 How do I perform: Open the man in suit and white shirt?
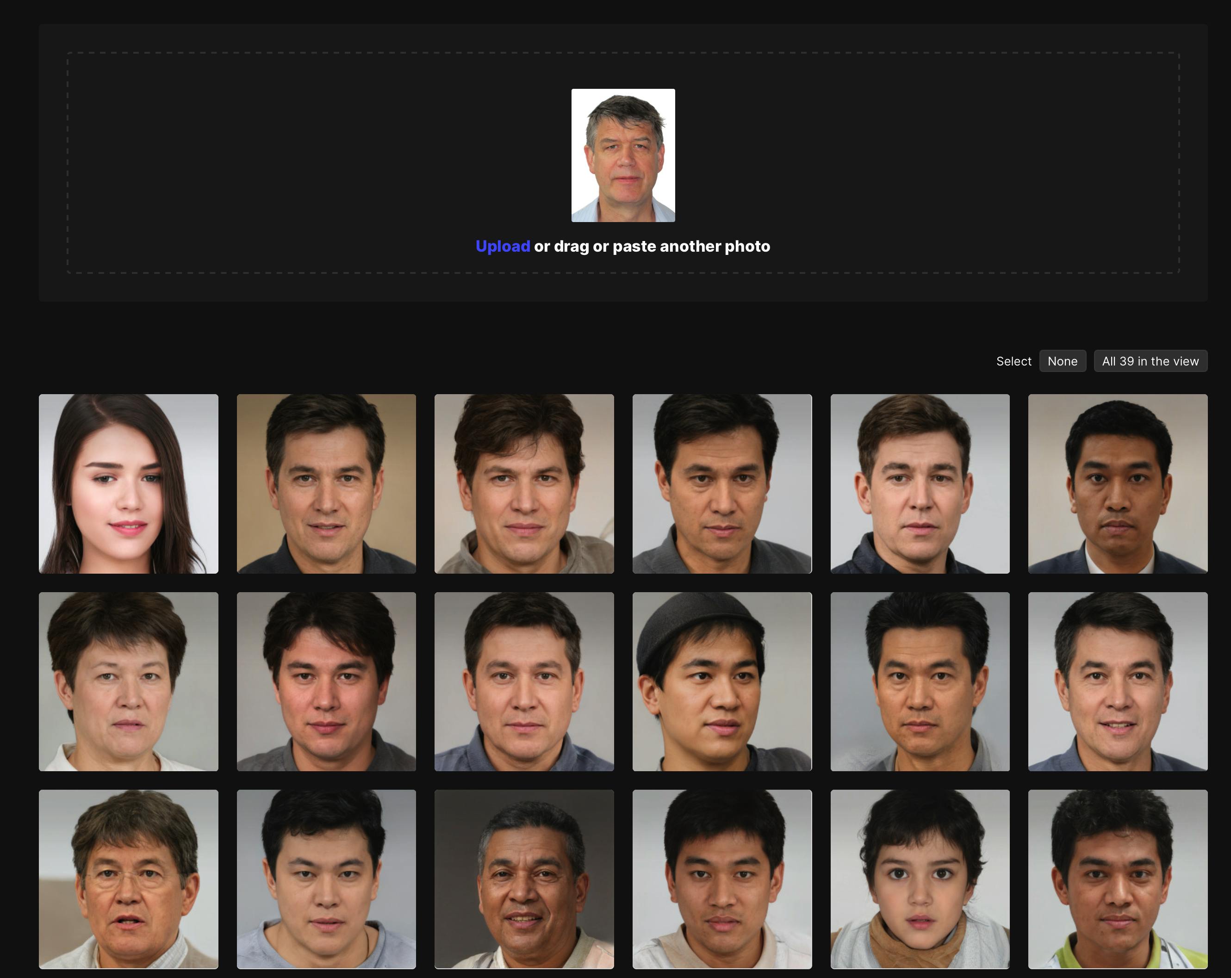click(1117, 483)
